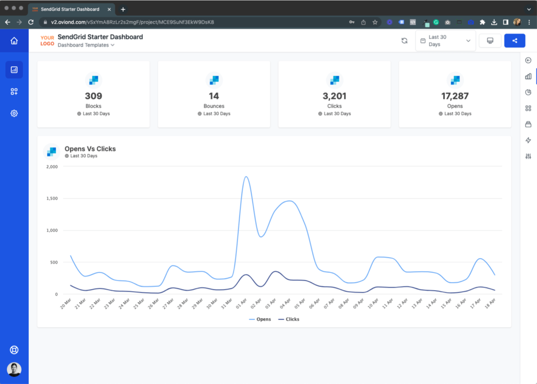Open the color picker eyedropper extension
Screen dimensions: 537x384
(x=426, y=23)
